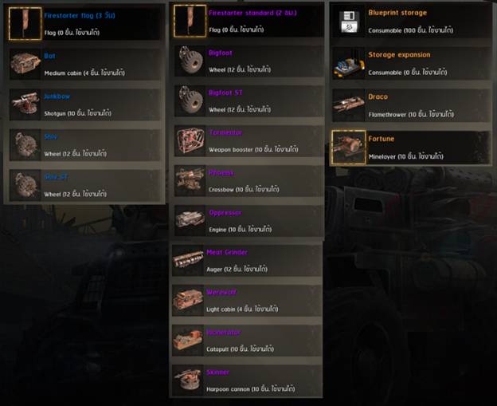Click the Werewolf light cabin entry

247,300
